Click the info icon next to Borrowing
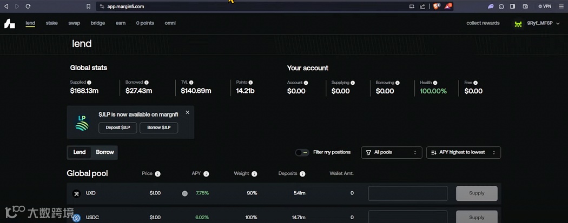The width and height of the screenshot is (568, 223). pyautogui.click(x=398, y=83)
